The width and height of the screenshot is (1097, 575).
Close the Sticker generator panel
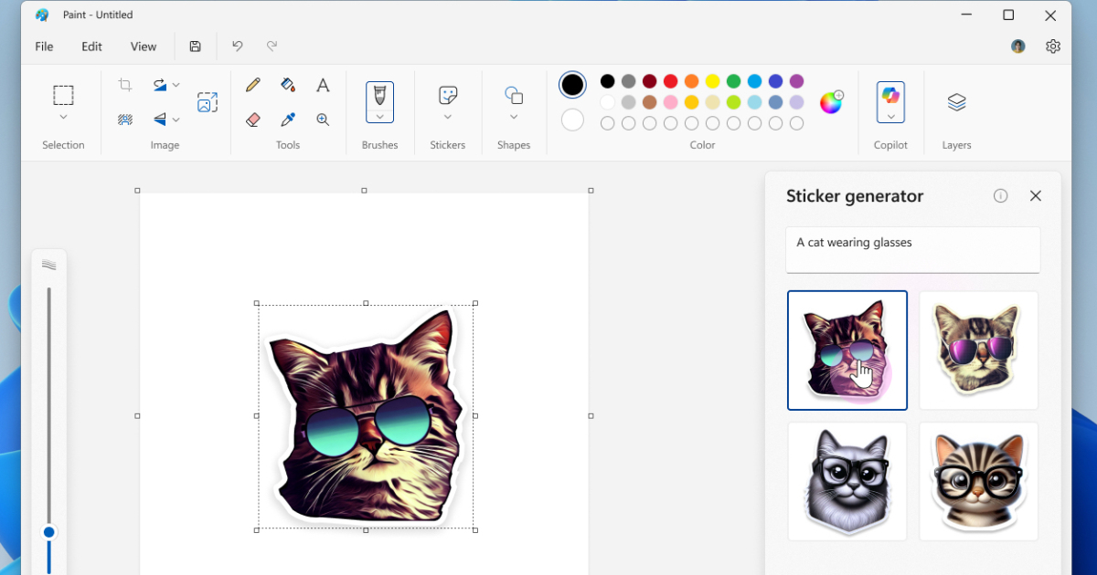(1035, 196)
